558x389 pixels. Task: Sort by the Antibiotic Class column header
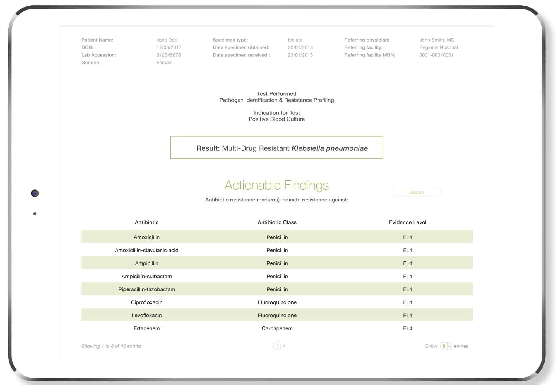[277, 222]
